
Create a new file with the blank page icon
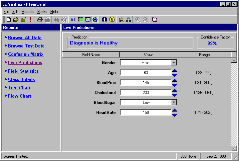9,20
